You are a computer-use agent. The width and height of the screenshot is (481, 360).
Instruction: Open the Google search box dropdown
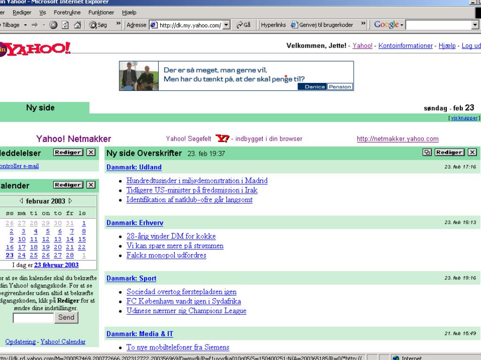click(x=475, y=25)
